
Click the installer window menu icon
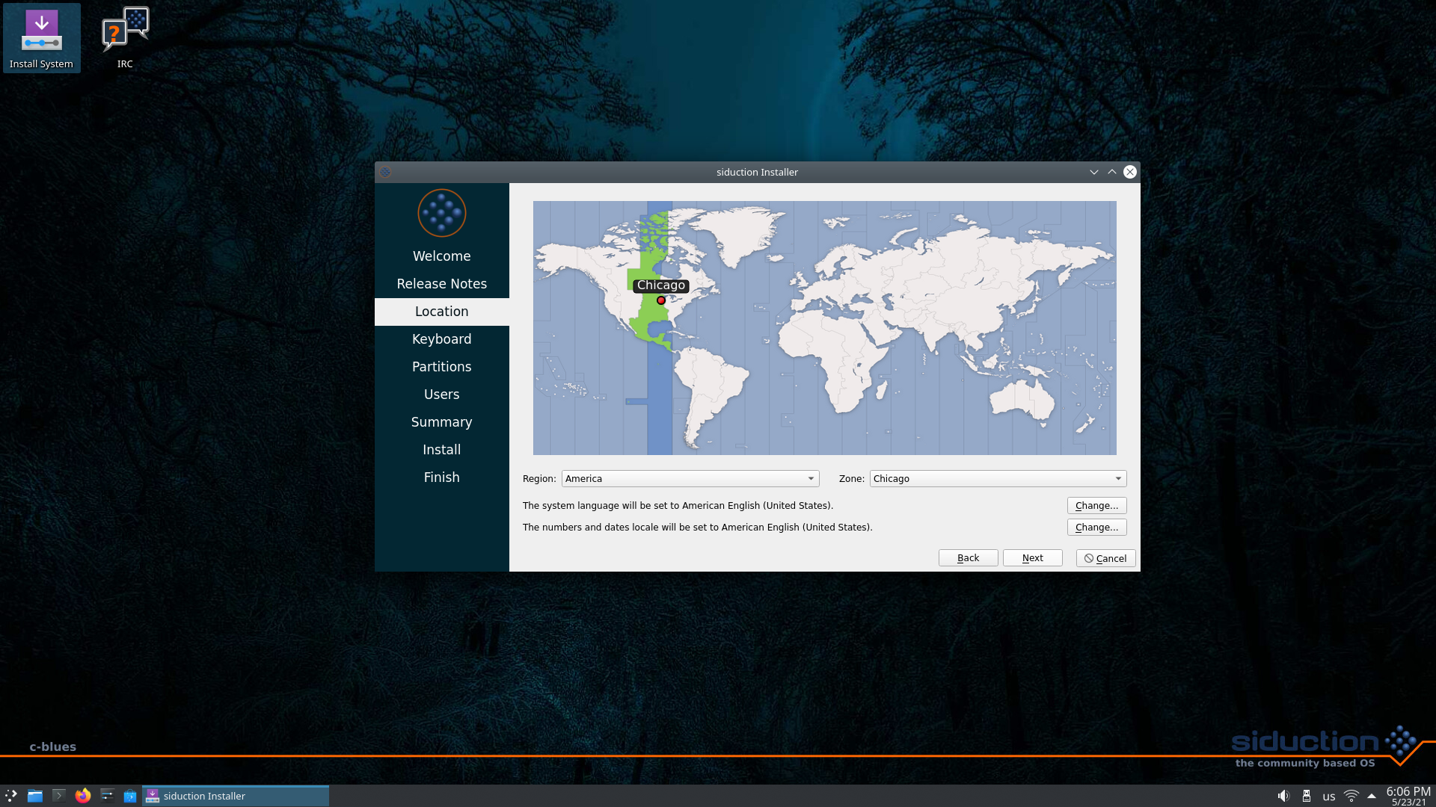click(x=385, y=172)
